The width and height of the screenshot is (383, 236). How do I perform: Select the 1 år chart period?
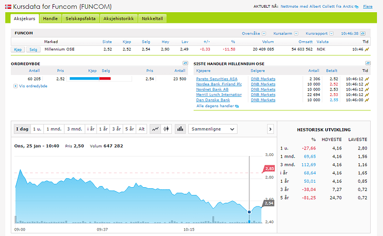tap(103, 129)
